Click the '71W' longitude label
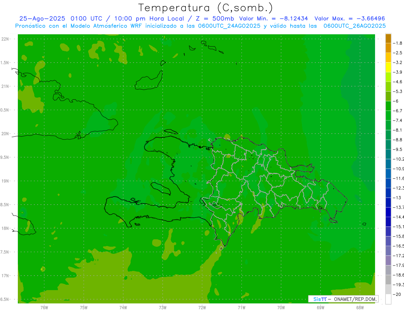The width and height of the screenshot is (404, 312). click(x=241, y=307)
